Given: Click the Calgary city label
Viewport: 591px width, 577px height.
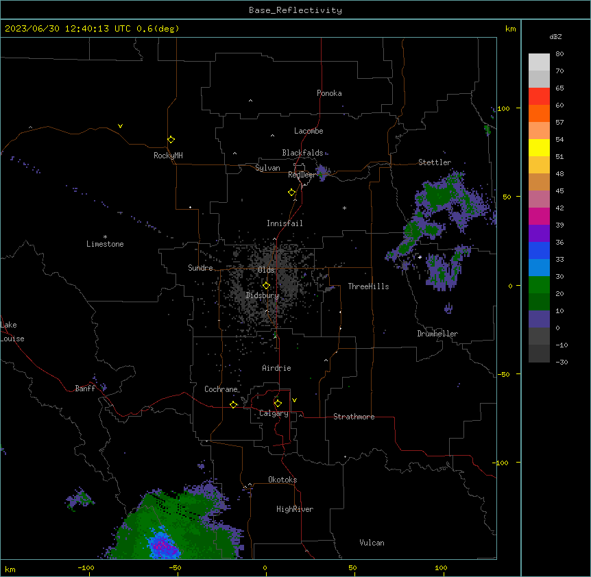Looking at the screenshot, I should pos(274,413).
